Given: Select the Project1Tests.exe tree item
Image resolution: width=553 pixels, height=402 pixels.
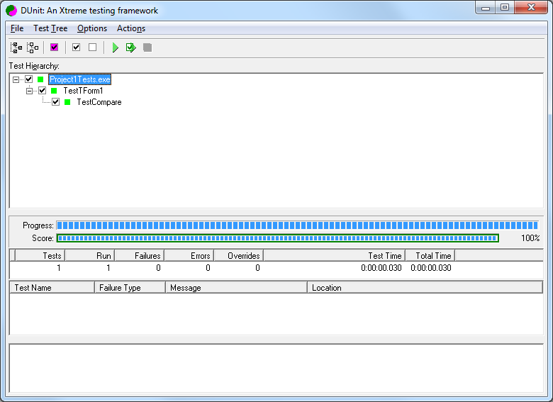Looking at the screenshot, I should tap(79, 79).
